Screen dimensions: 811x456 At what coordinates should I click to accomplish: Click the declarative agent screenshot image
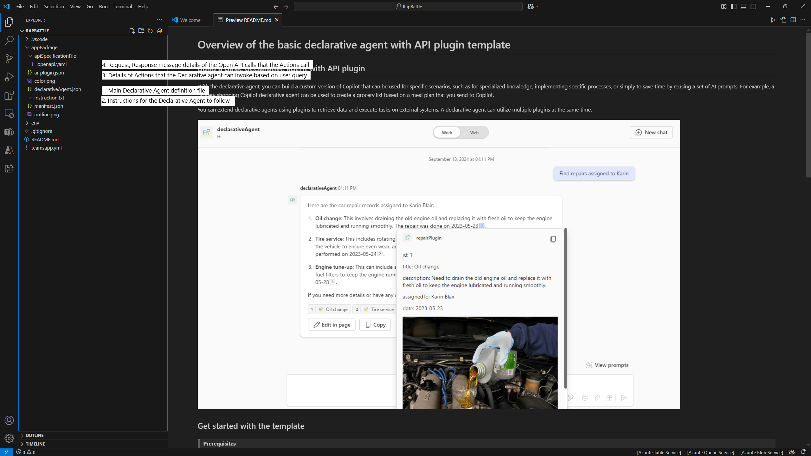coord(439,264)
